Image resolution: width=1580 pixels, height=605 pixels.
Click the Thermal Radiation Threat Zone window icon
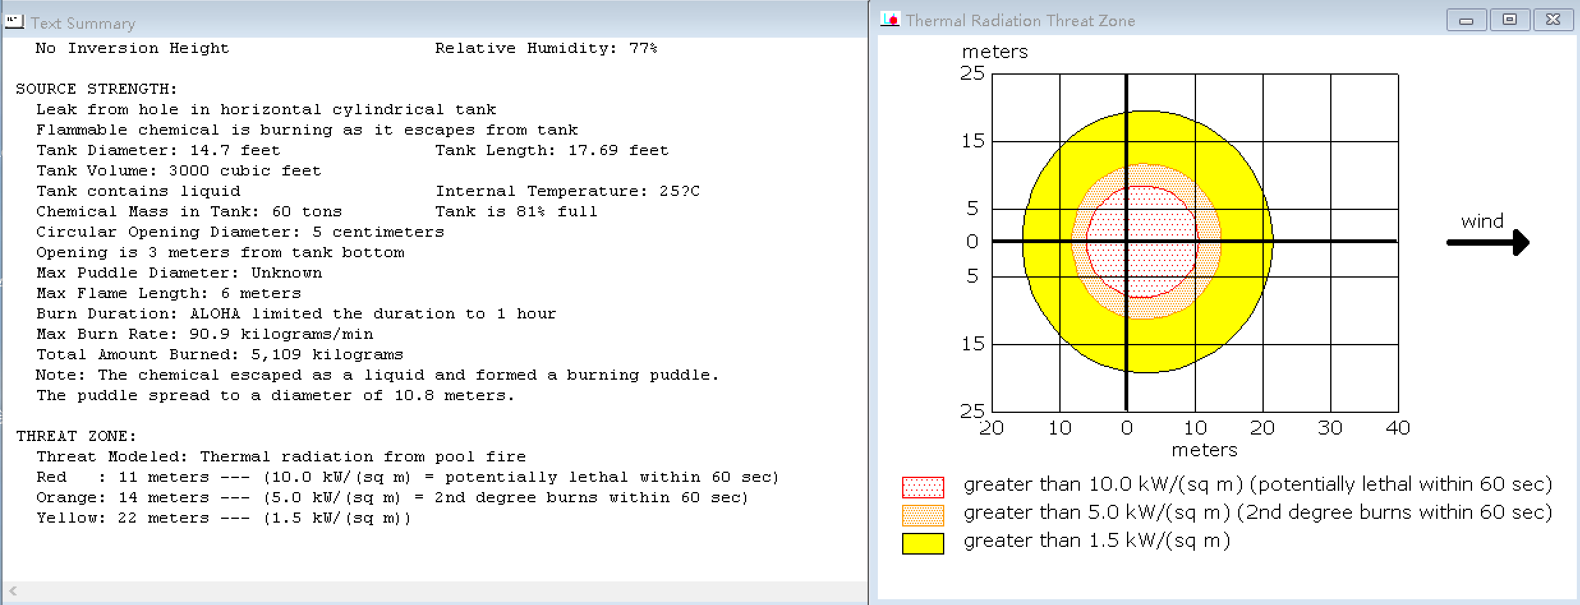coord(890,20)
